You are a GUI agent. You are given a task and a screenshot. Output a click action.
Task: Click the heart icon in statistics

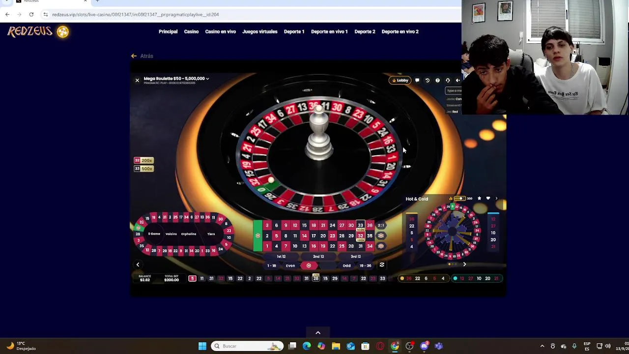(488, 199)
